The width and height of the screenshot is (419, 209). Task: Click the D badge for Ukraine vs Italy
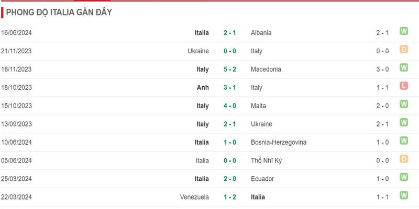(x=404, y=50)
